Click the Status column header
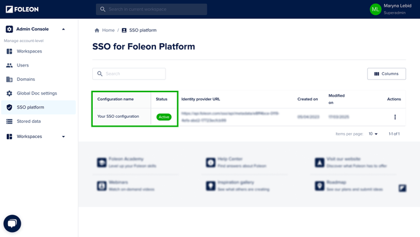Screen dimensions: 420x237 point(162,99)
